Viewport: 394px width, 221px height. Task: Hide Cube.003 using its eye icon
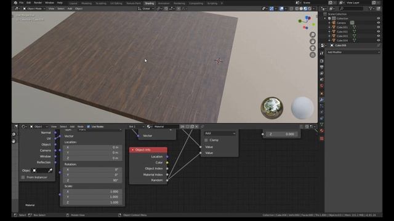[379, 36]
